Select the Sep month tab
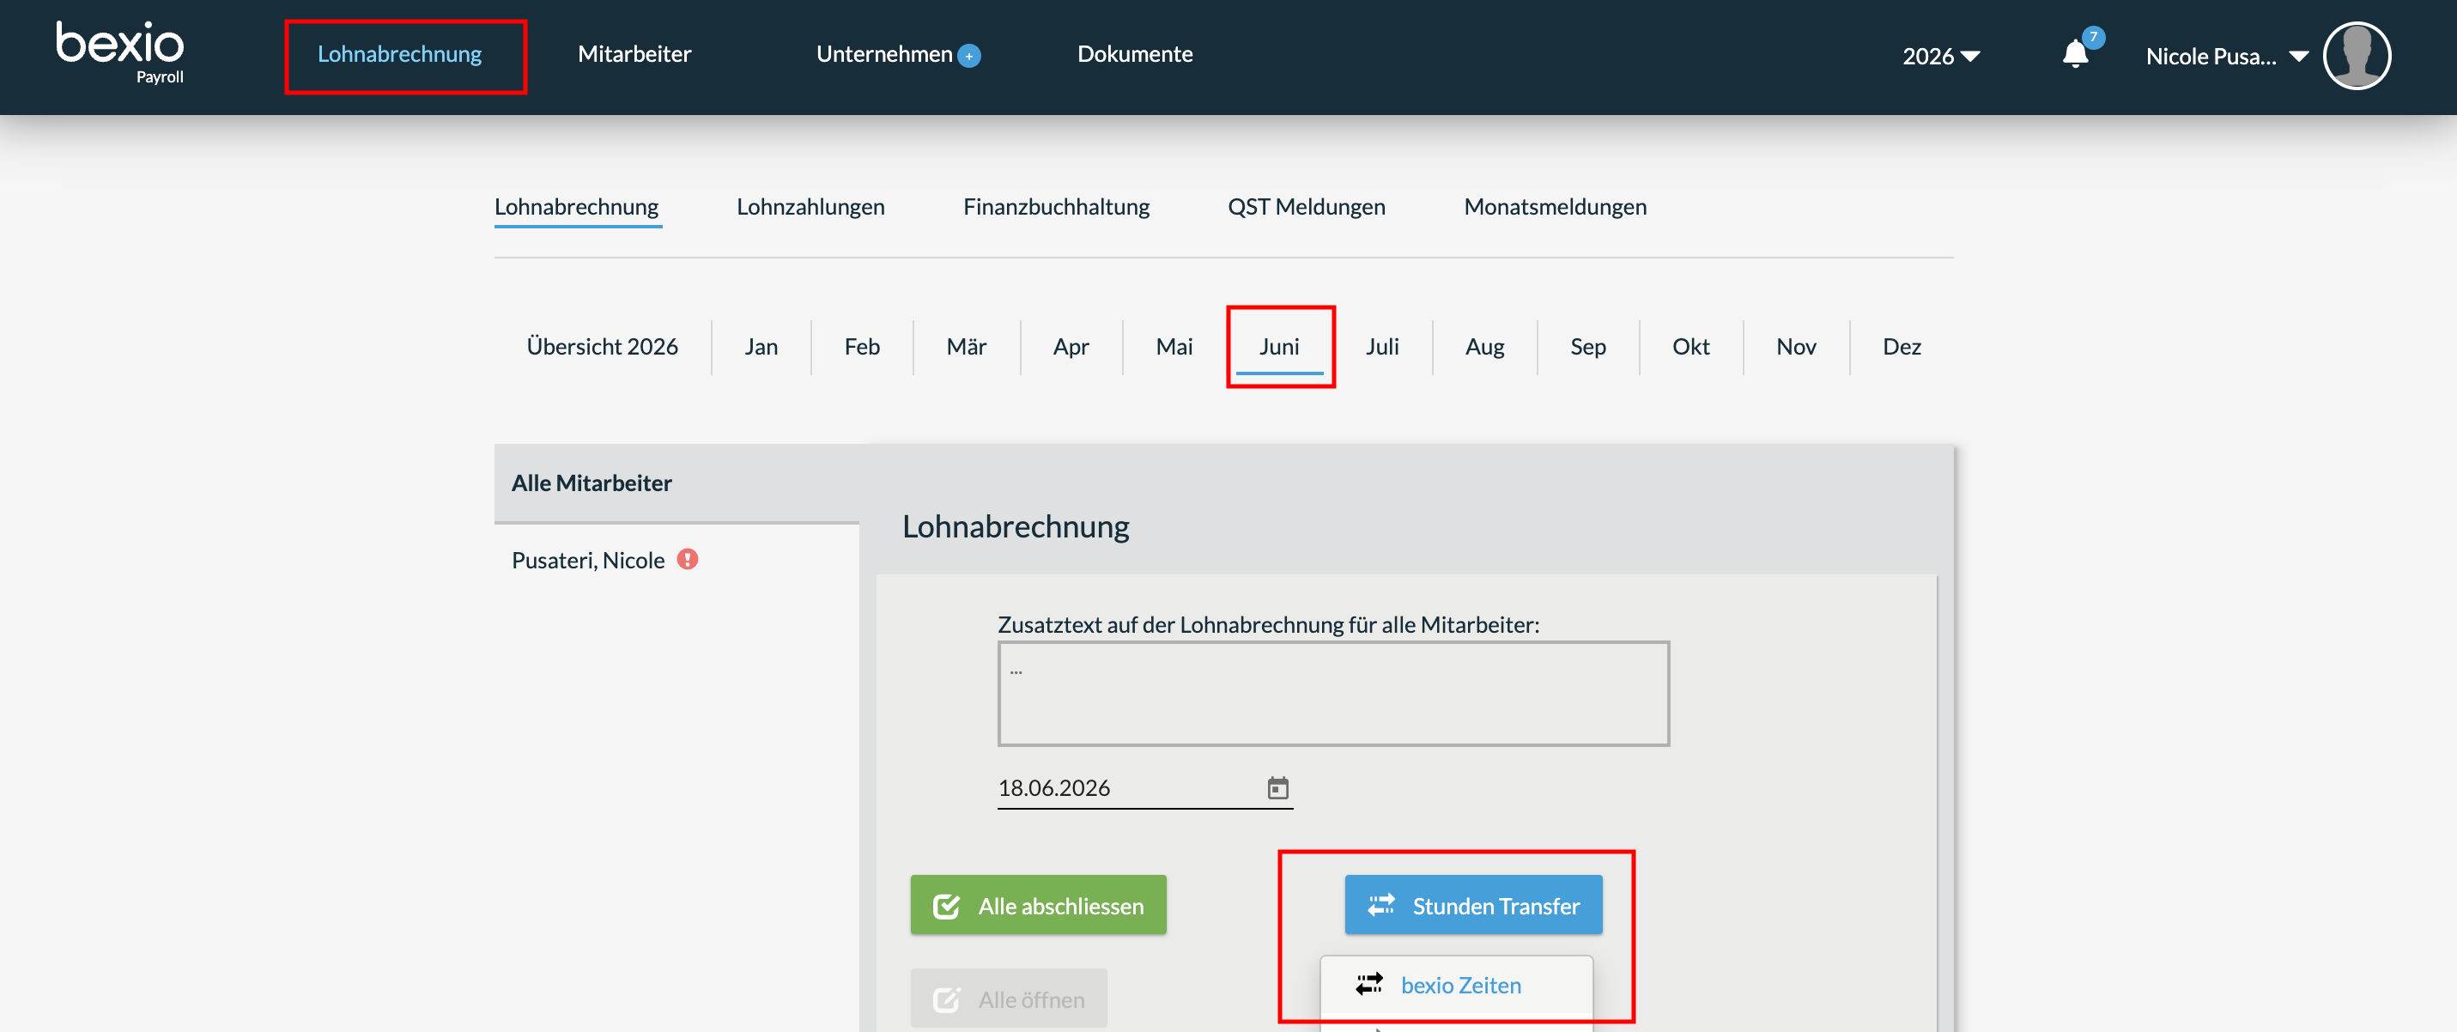The height and width of the screenshot is (1032, 2457). point(1588,346)
